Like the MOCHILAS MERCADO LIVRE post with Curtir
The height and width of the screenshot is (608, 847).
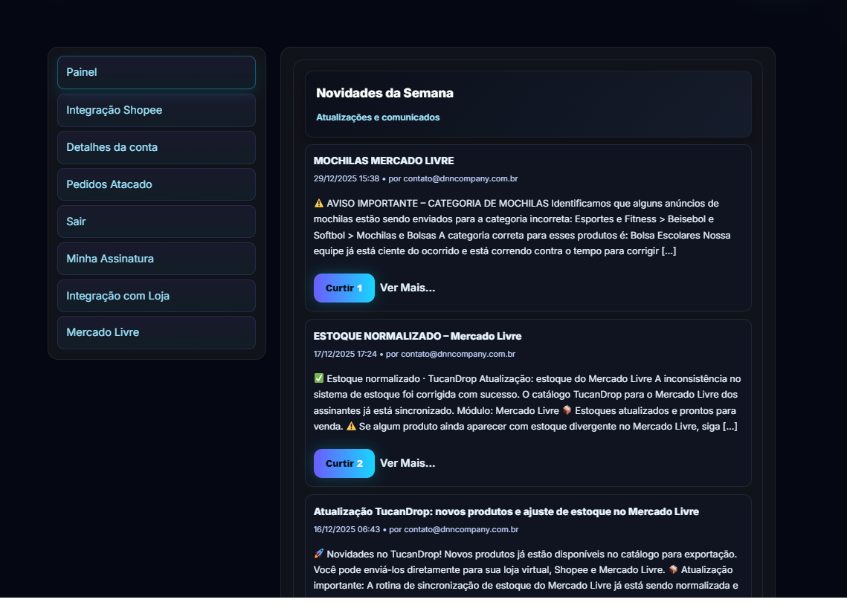click(x=344, y=288)
